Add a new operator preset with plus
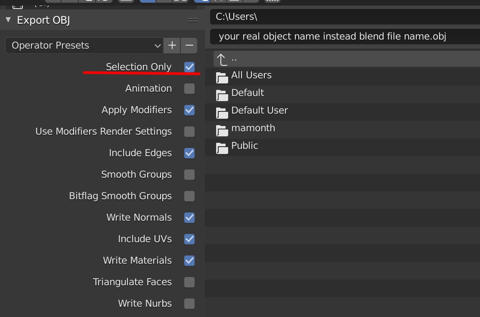Screen dimensions: 480x317 172,46
